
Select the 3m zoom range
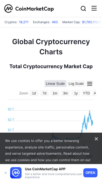[65, 93]
